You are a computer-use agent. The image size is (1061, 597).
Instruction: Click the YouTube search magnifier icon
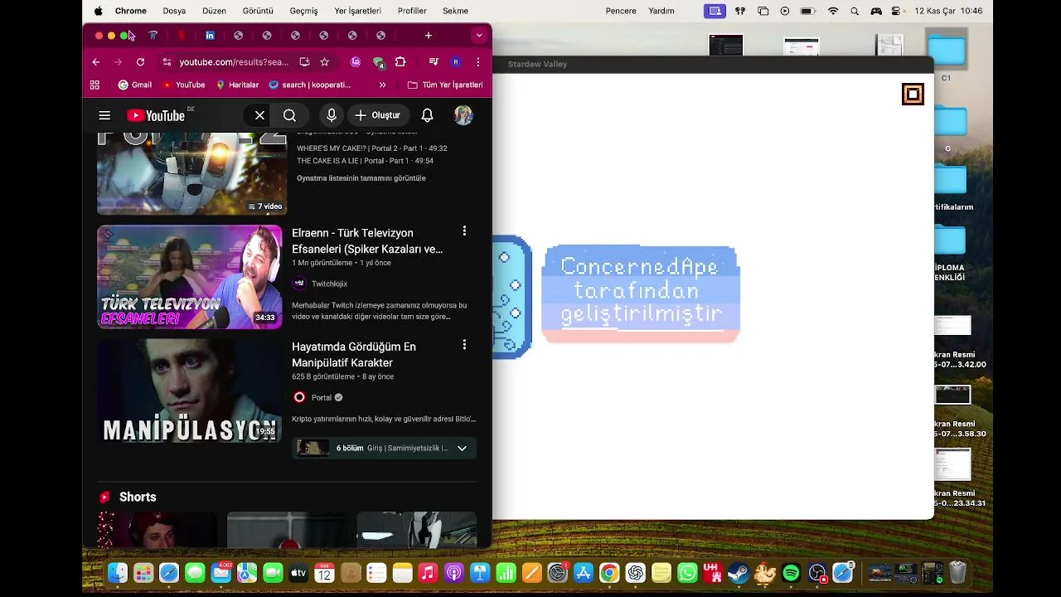[289, 115]
